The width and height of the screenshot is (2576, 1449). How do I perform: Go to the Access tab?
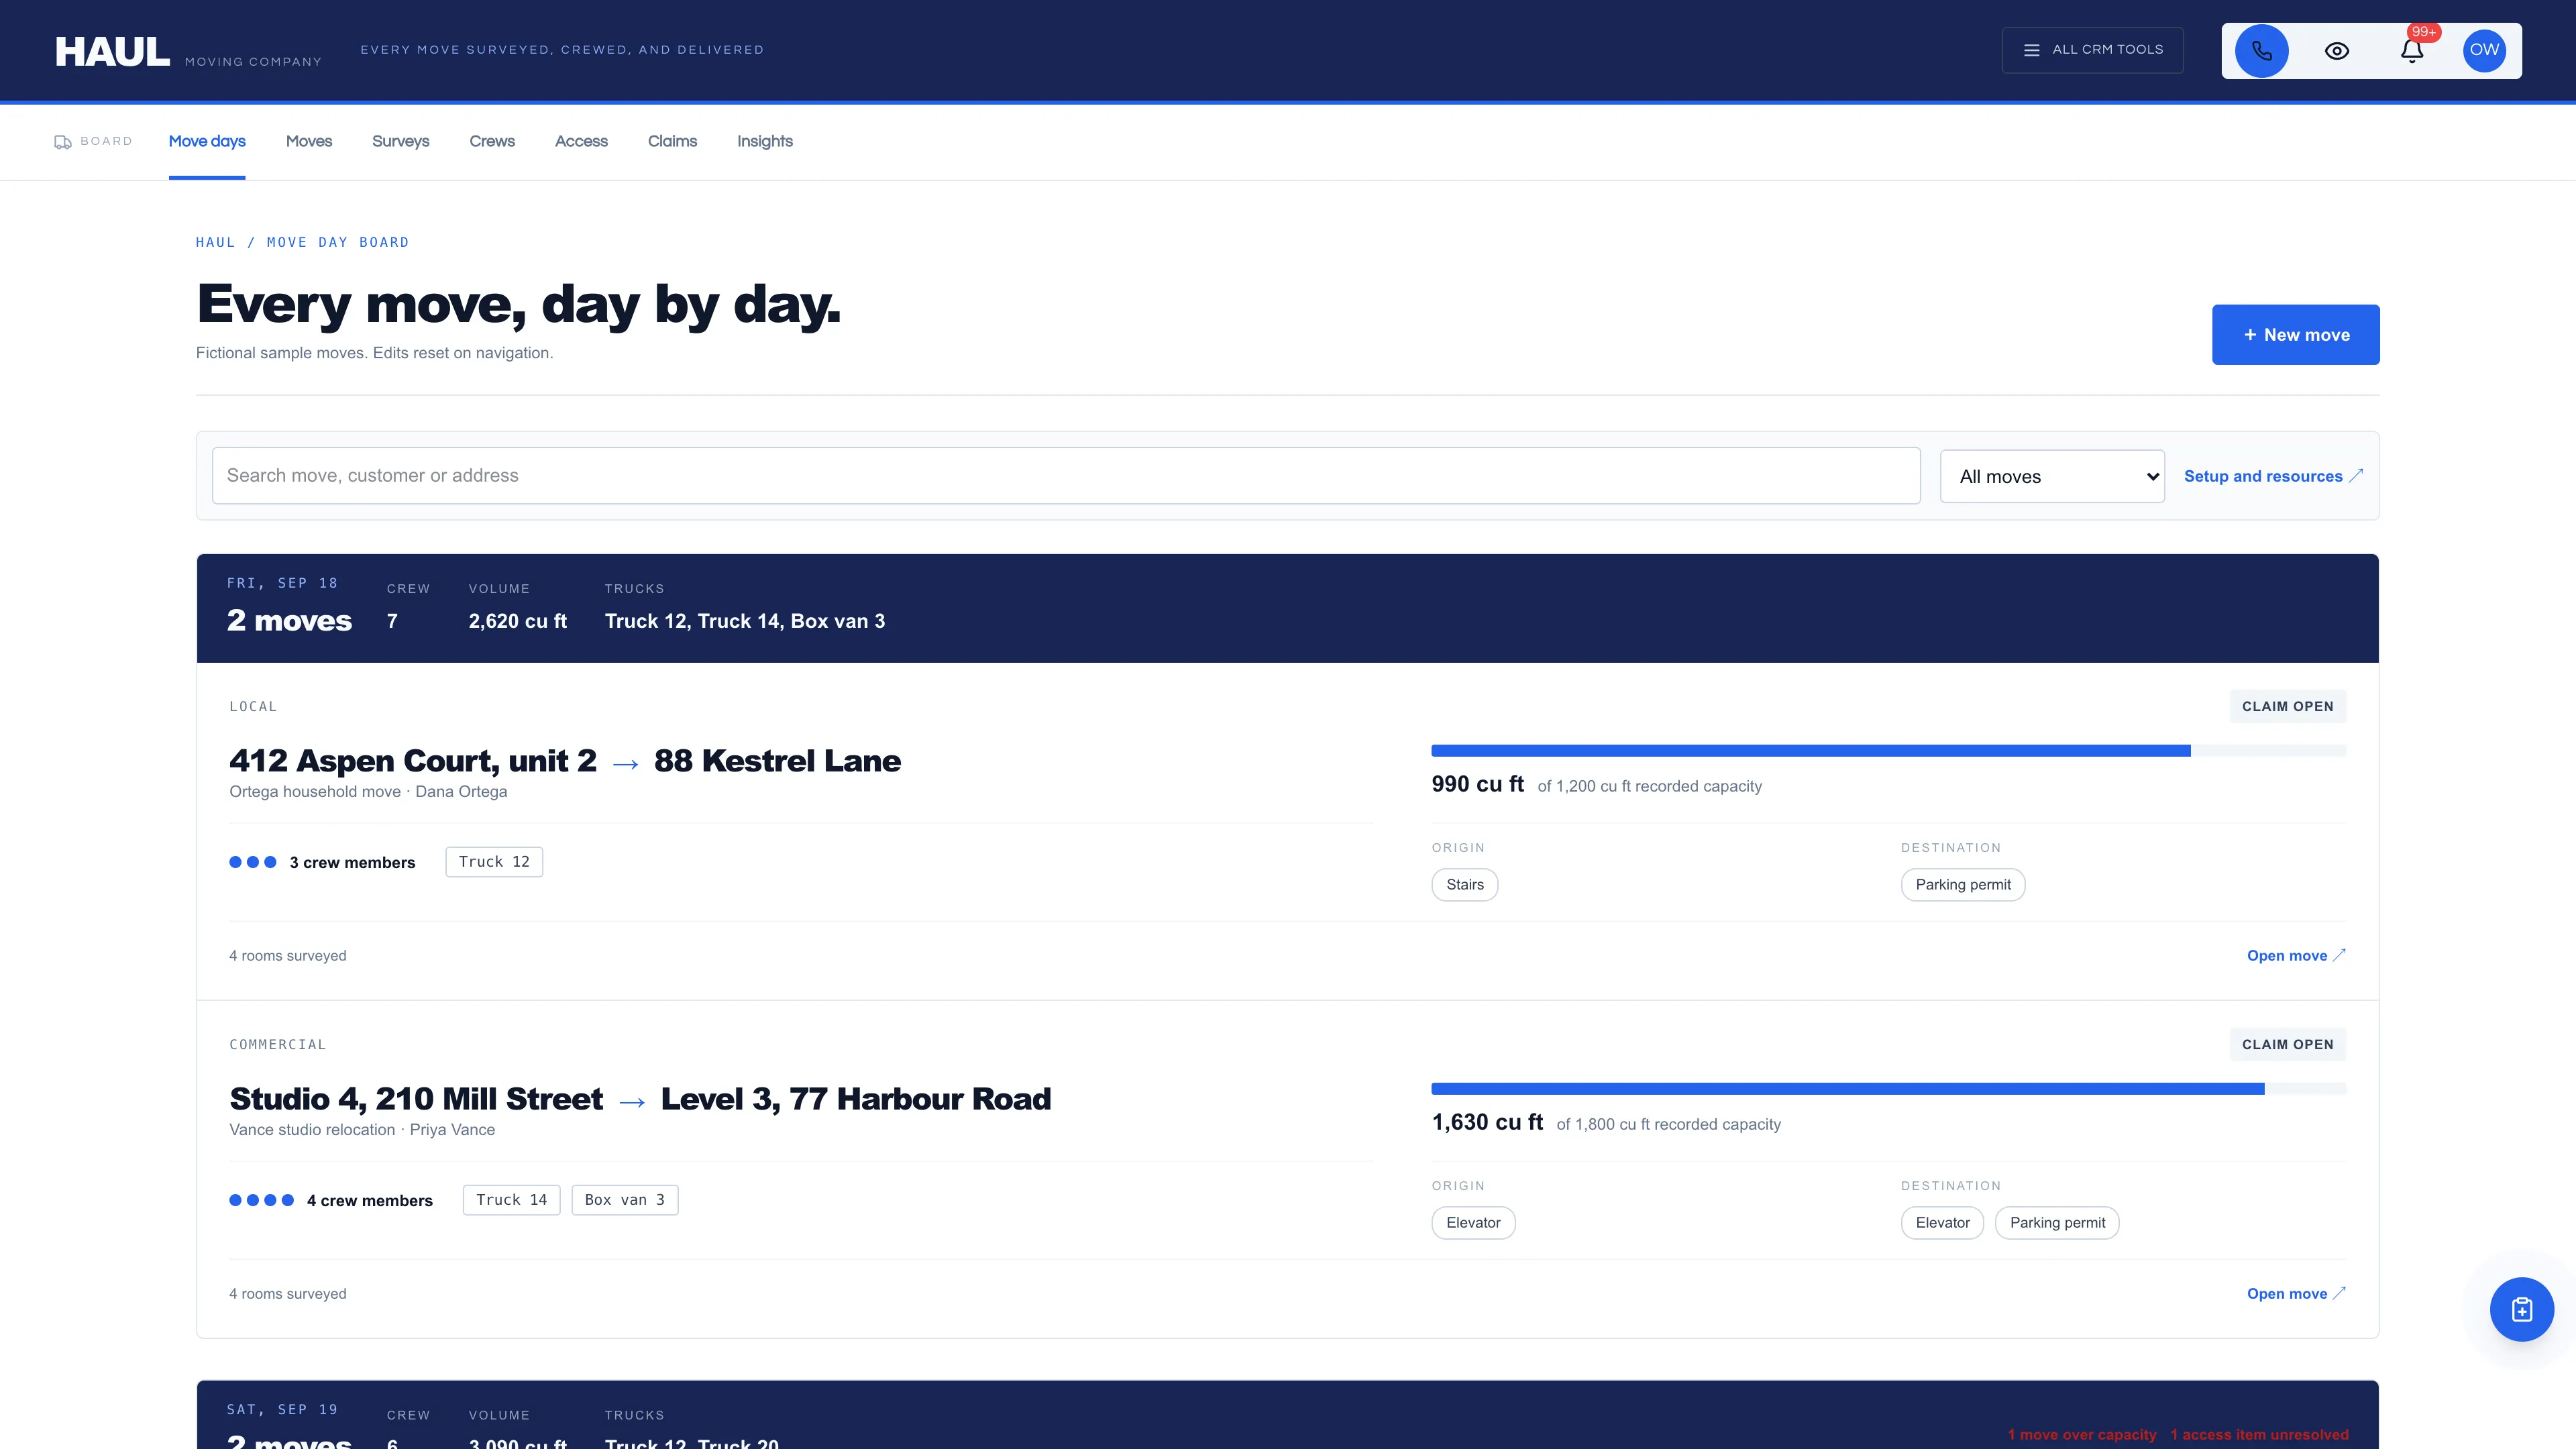coord(581,141)
